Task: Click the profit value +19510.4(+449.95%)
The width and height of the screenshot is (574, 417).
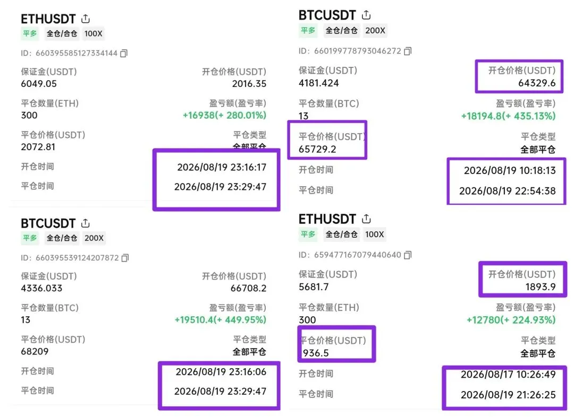Action: pyautogui.click(x=221, y=320)
